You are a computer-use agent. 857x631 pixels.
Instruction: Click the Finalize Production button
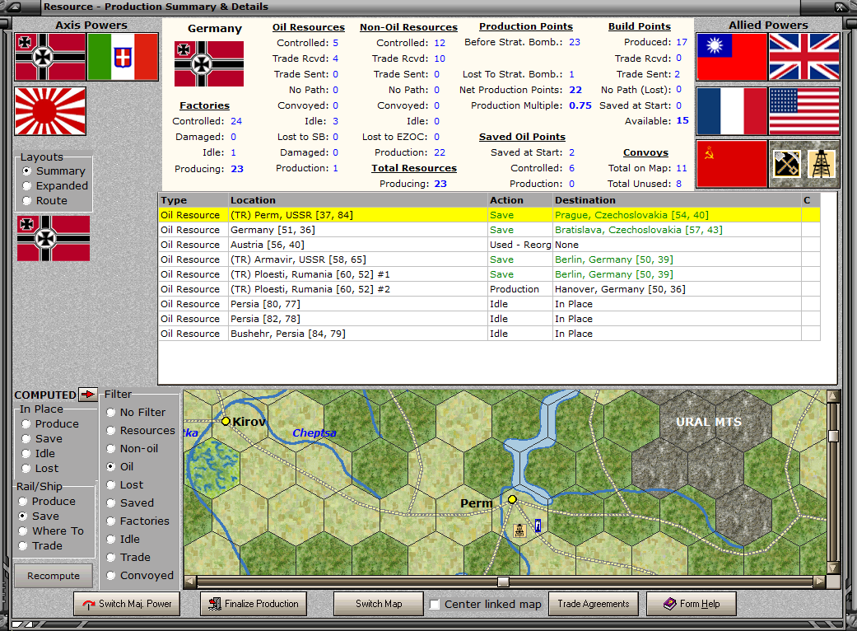pyautogui.click(x=253, y=604)
